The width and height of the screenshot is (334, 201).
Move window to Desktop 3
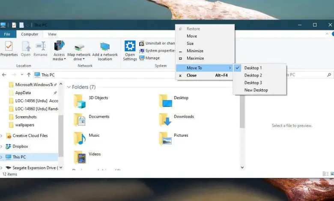click(x=259, y=83)
